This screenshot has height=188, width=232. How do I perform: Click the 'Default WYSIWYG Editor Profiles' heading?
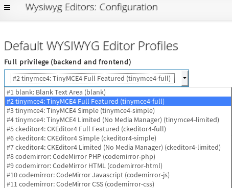coord(91,46)
